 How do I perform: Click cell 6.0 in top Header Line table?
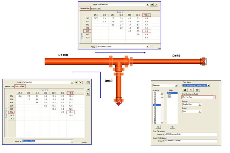pos(147,38)
